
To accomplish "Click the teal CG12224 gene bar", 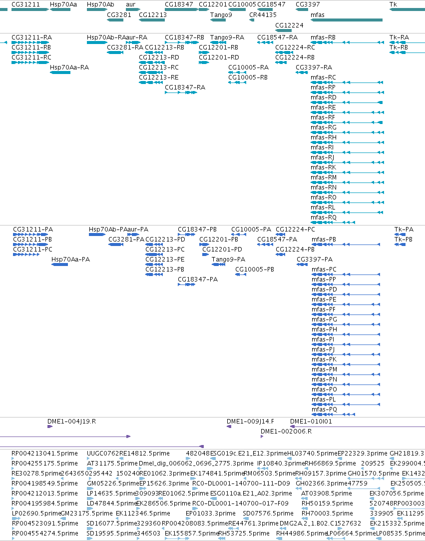I will click(283, 30).
